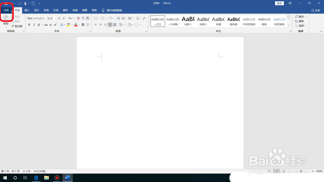Switch to the Design tab
This screenshot has height=182, width=324.
pos(37,10)
